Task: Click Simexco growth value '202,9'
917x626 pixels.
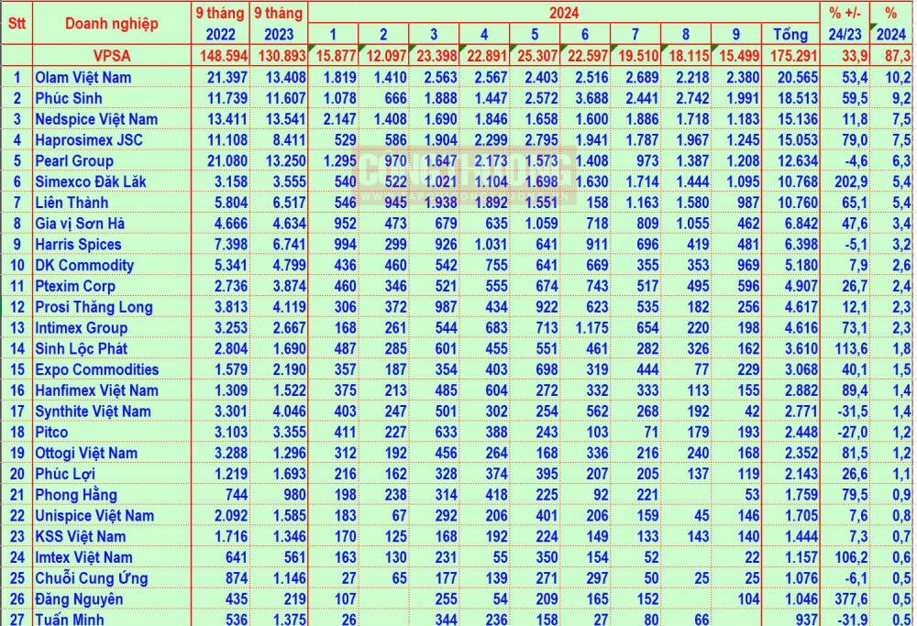Action: click(851, 181)
